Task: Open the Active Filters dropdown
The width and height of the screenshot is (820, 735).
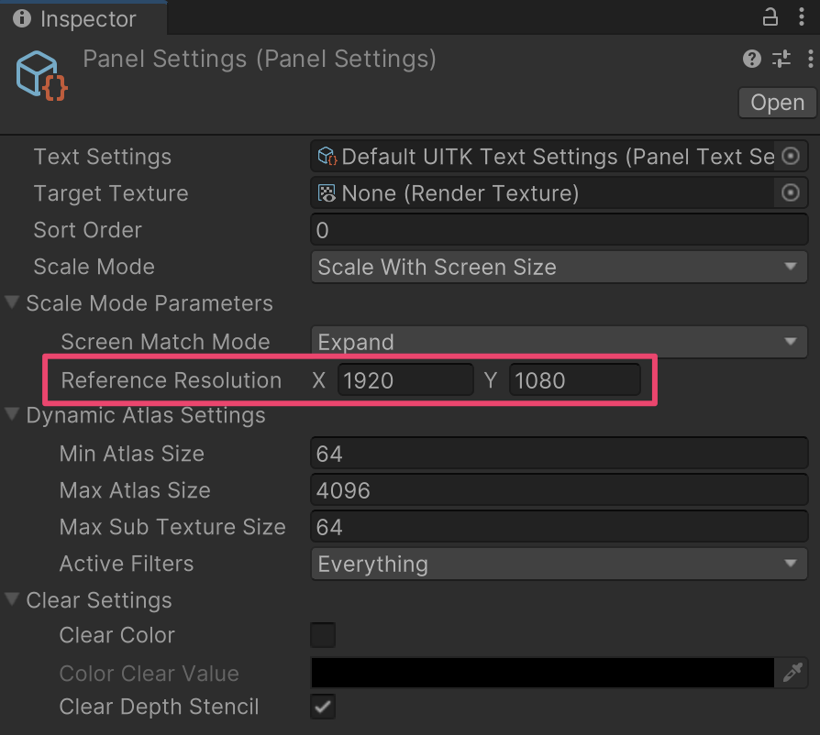Action: pyautogui.click(x=559, y=564)
